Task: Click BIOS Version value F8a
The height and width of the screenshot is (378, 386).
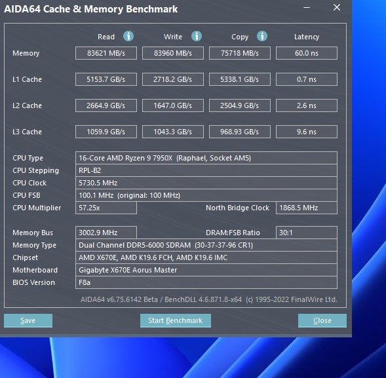Action: point(206,282)
